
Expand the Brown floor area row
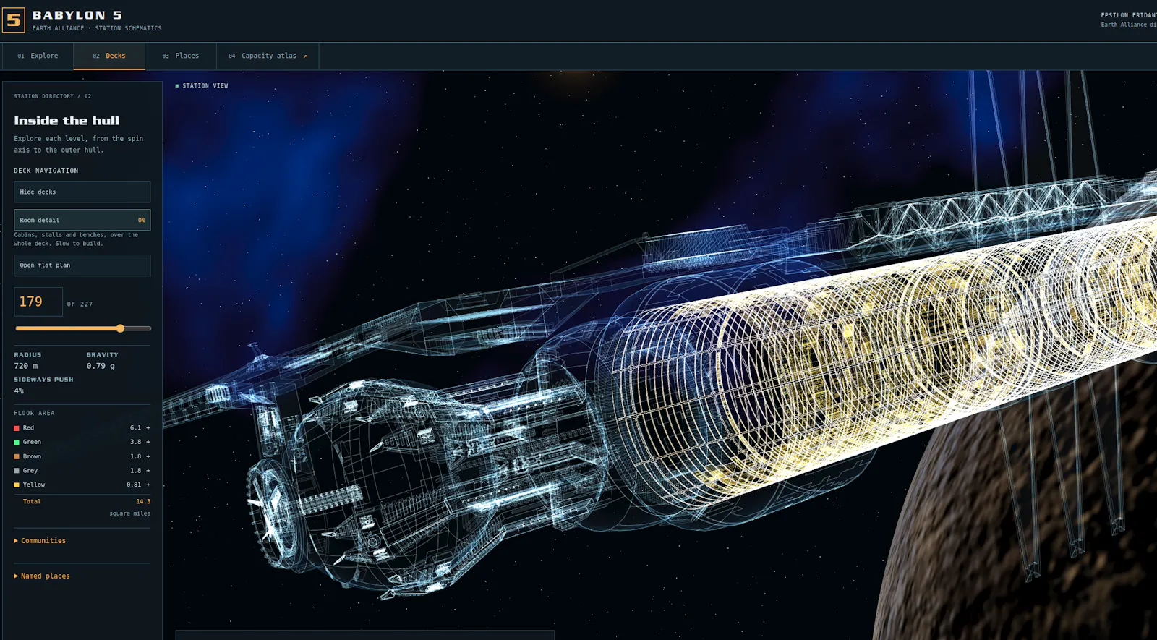82,456
